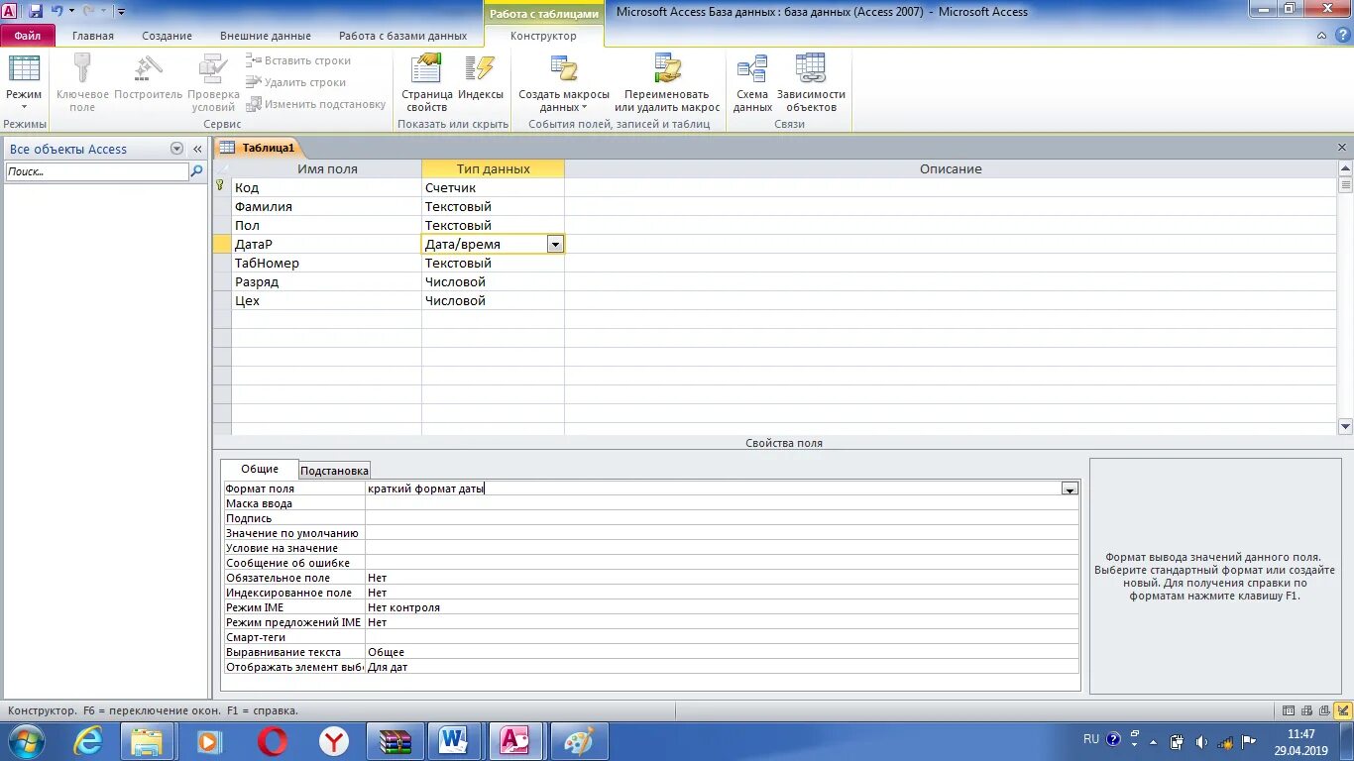Switch to the Внешние данные tab
Screen dimensions: 1354x761
point(265,36)
